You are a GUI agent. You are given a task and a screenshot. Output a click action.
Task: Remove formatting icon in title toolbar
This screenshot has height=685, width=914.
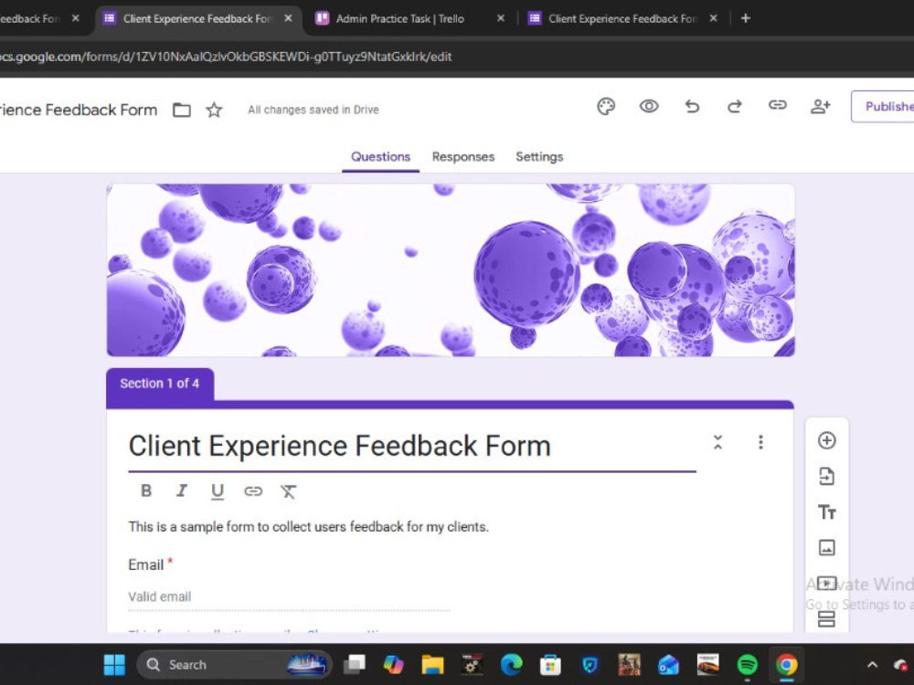(x=288, y=491)
